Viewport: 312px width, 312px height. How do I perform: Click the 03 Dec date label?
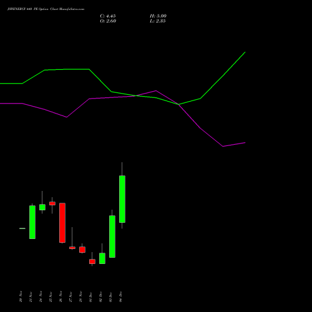pyautogui.click(x=110, y=296)
